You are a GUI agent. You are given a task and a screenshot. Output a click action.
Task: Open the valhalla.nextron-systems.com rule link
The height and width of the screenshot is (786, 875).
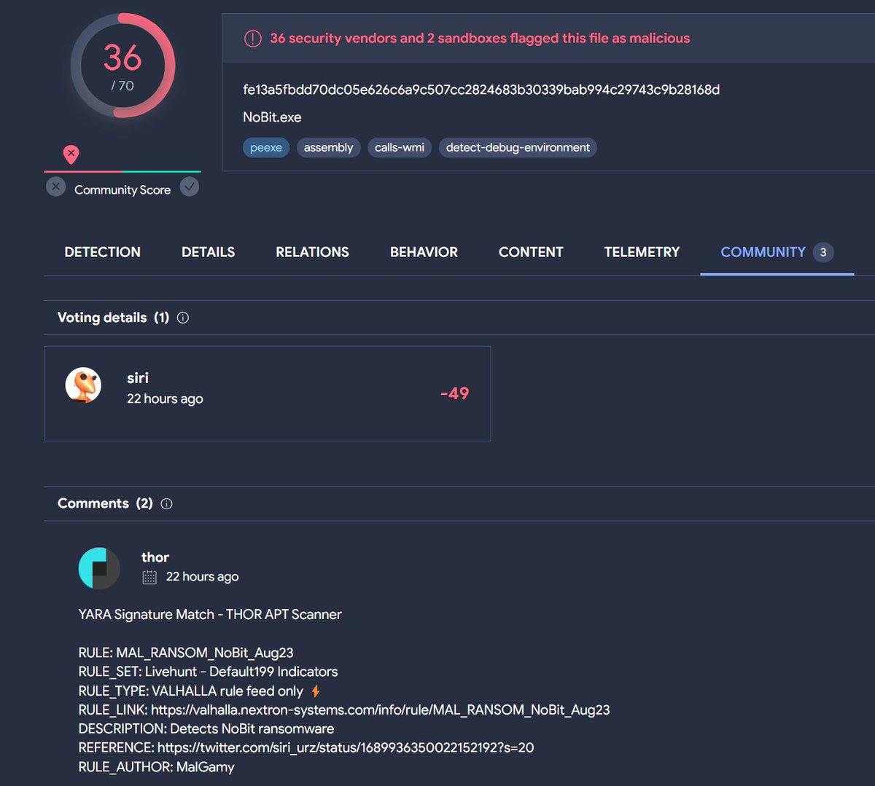tap(381, 710)
